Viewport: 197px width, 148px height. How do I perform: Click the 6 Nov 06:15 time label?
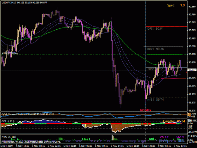pyautogui.click(x=86, y=146)
